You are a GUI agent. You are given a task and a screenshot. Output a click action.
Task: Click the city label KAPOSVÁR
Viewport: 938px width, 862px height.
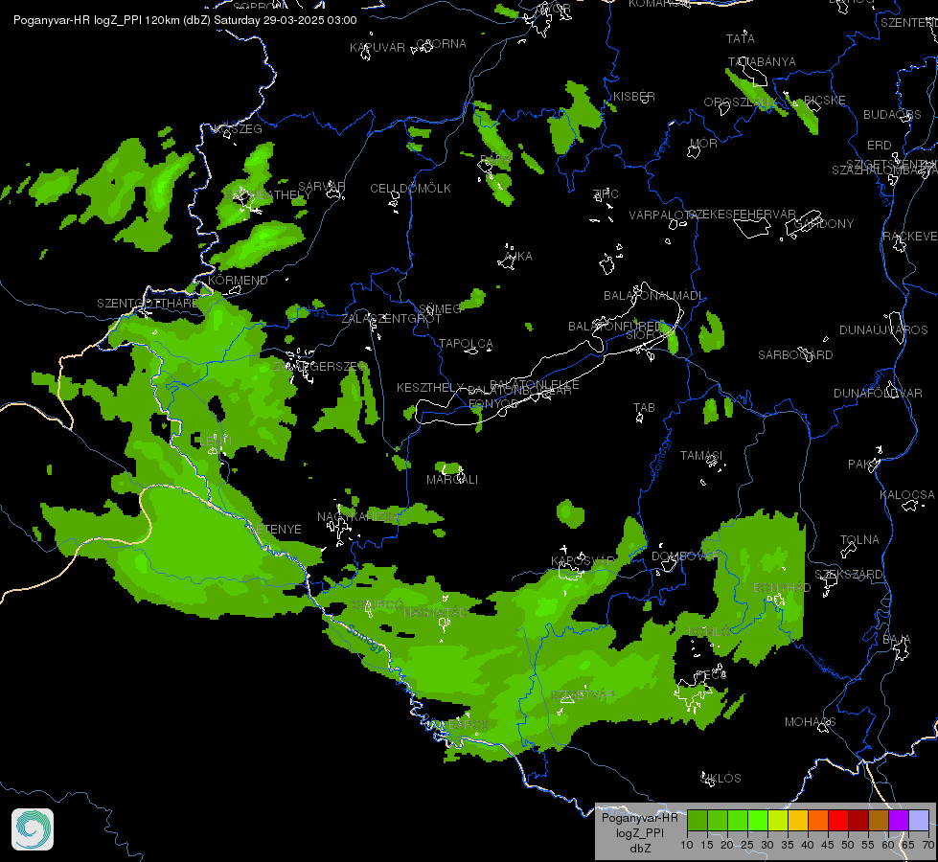pyautogui.click(x=583, y=560)
